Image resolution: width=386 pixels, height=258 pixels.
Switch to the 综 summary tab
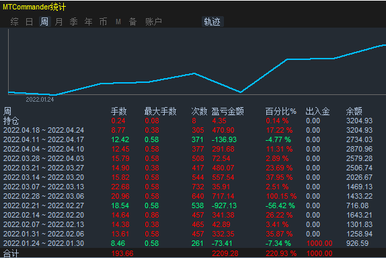pos(15,22)
